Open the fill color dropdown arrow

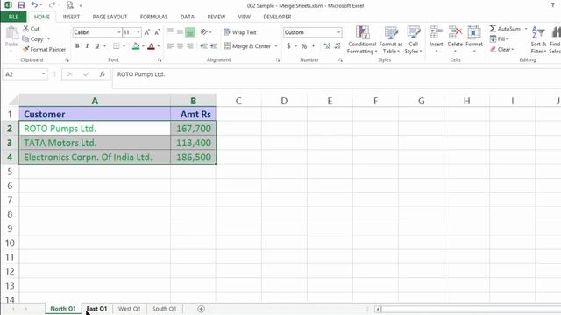pos(143,46)
